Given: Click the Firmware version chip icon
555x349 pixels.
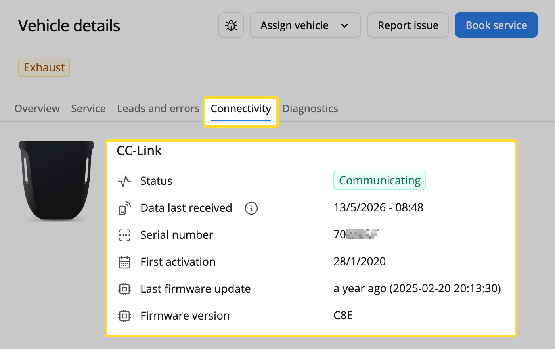Looking at the screenshot, I should (124, 316).
